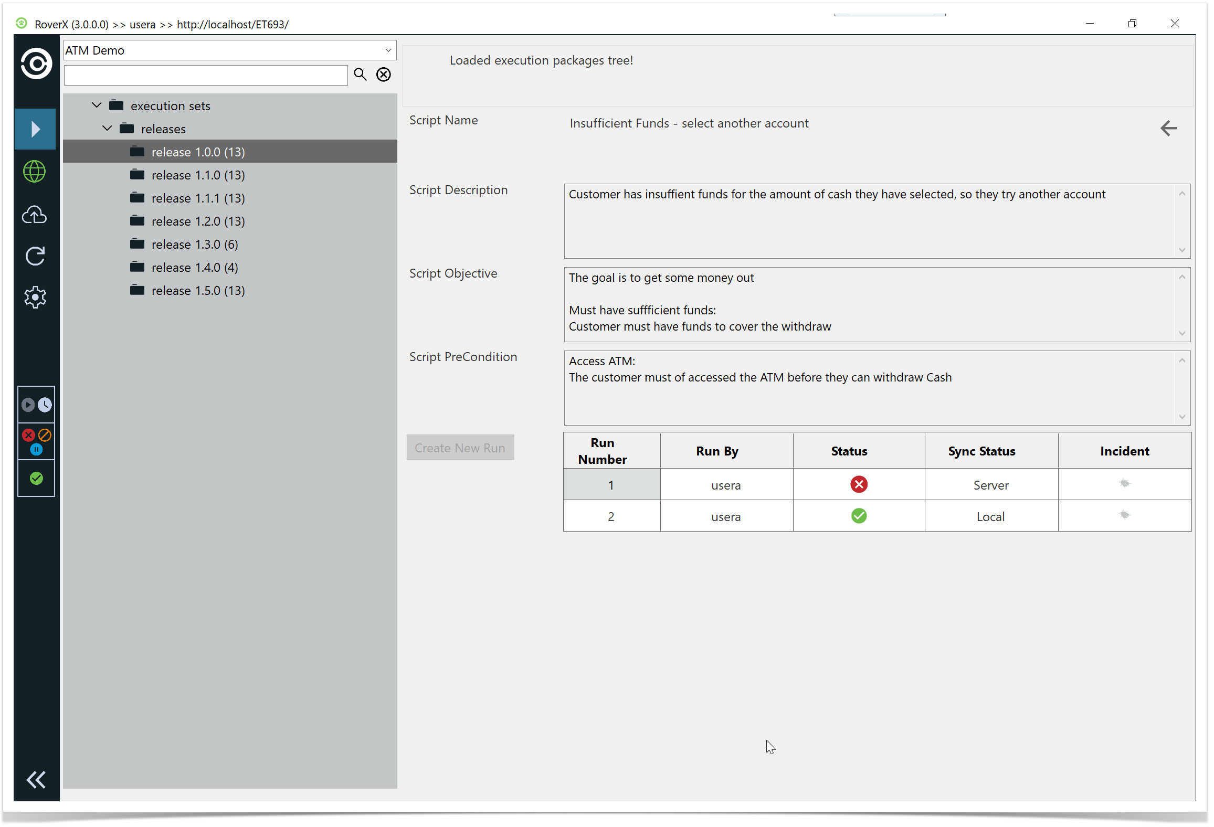
Task: Toggle the passed green check filter
Action: 36,478
